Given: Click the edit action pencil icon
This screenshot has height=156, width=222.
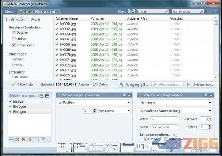Looking at the screenshot, I should [x=43, y=140].
